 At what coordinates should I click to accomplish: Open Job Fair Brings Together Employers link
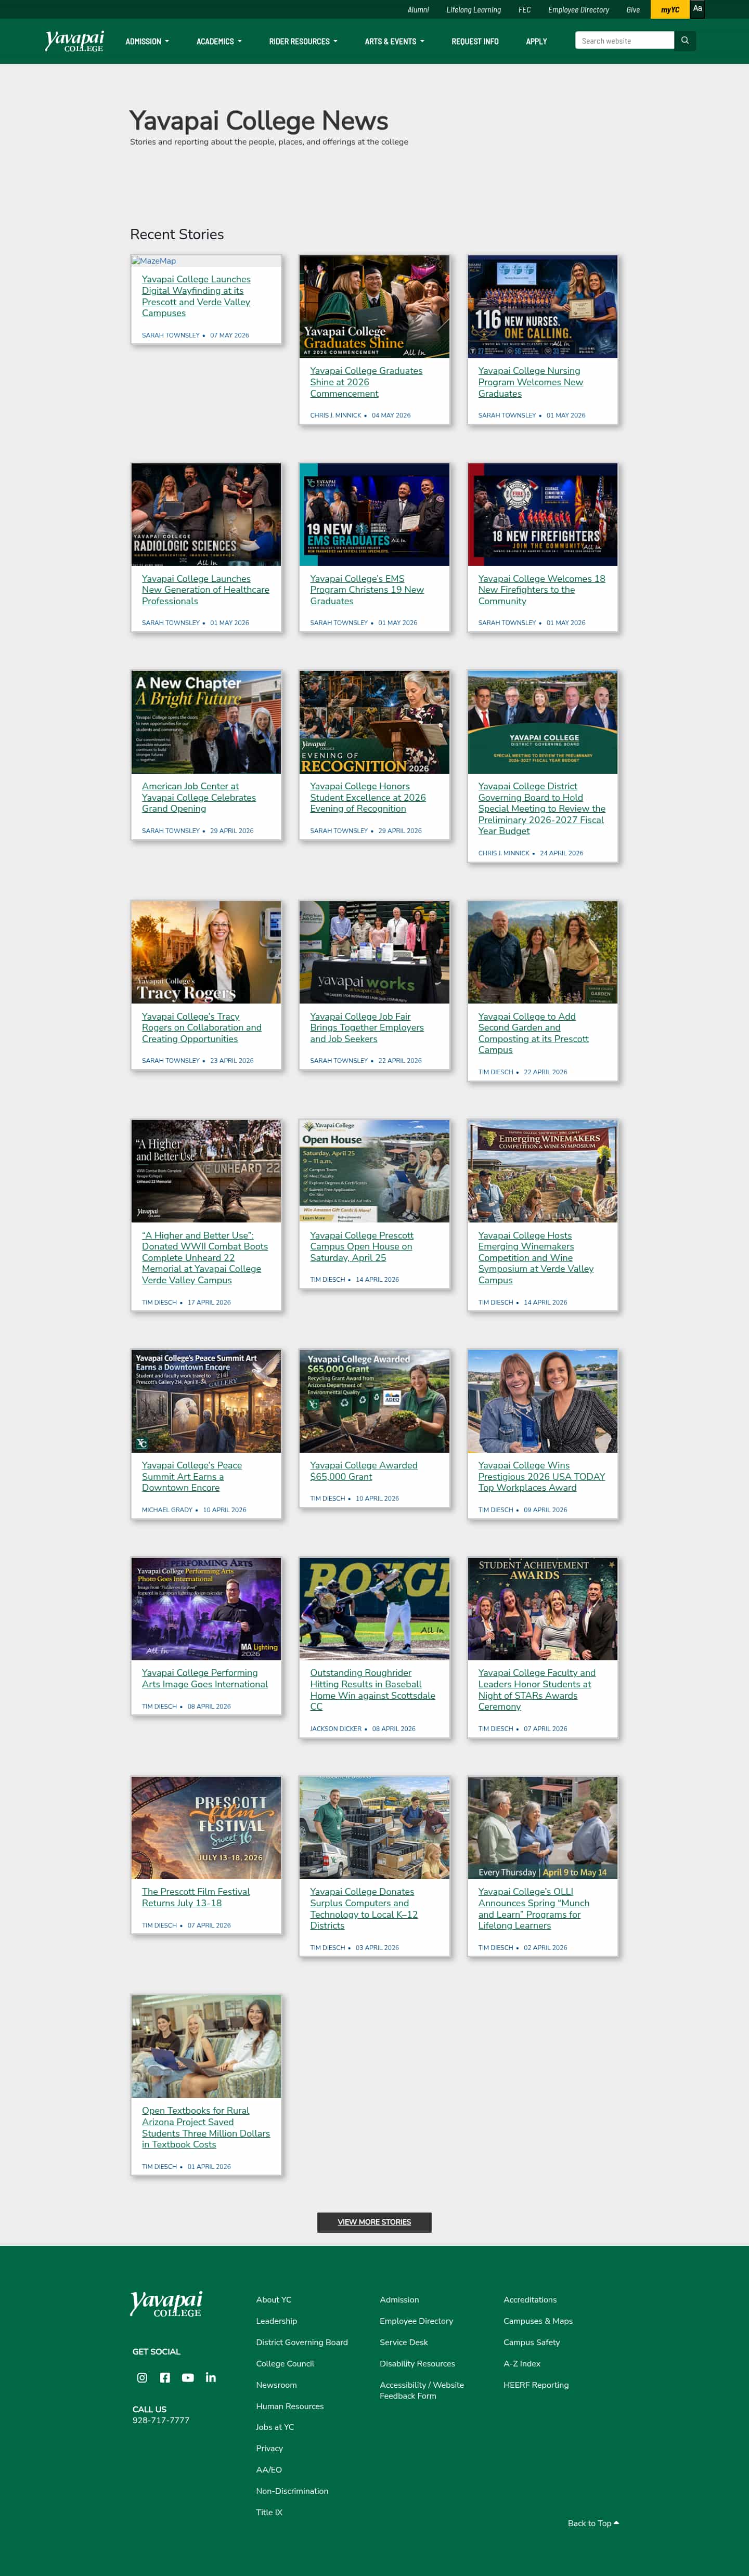pos(366,1028)
